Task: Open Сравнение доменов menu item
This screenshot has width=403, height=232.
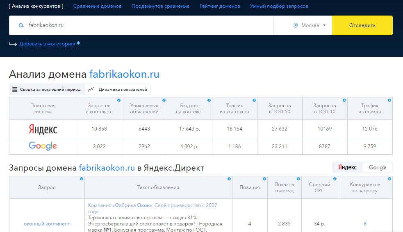Action: (98, 6)
